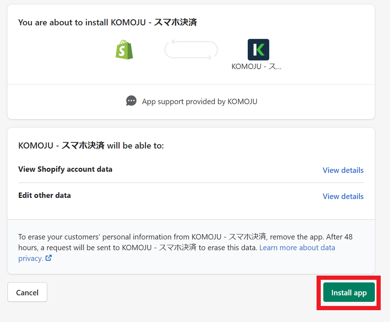Expand View details for Edit other data
Screen dimensions: 390x322
[x=343, y=196]
